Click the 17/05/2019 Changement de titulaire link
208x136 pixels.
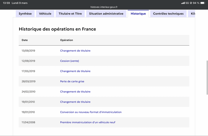click(75, 71)
